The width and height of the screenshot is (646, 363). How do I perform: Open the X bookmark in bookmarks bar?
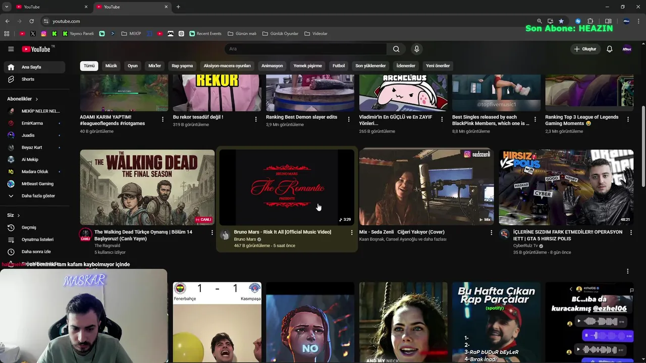[x=33, y=34]
